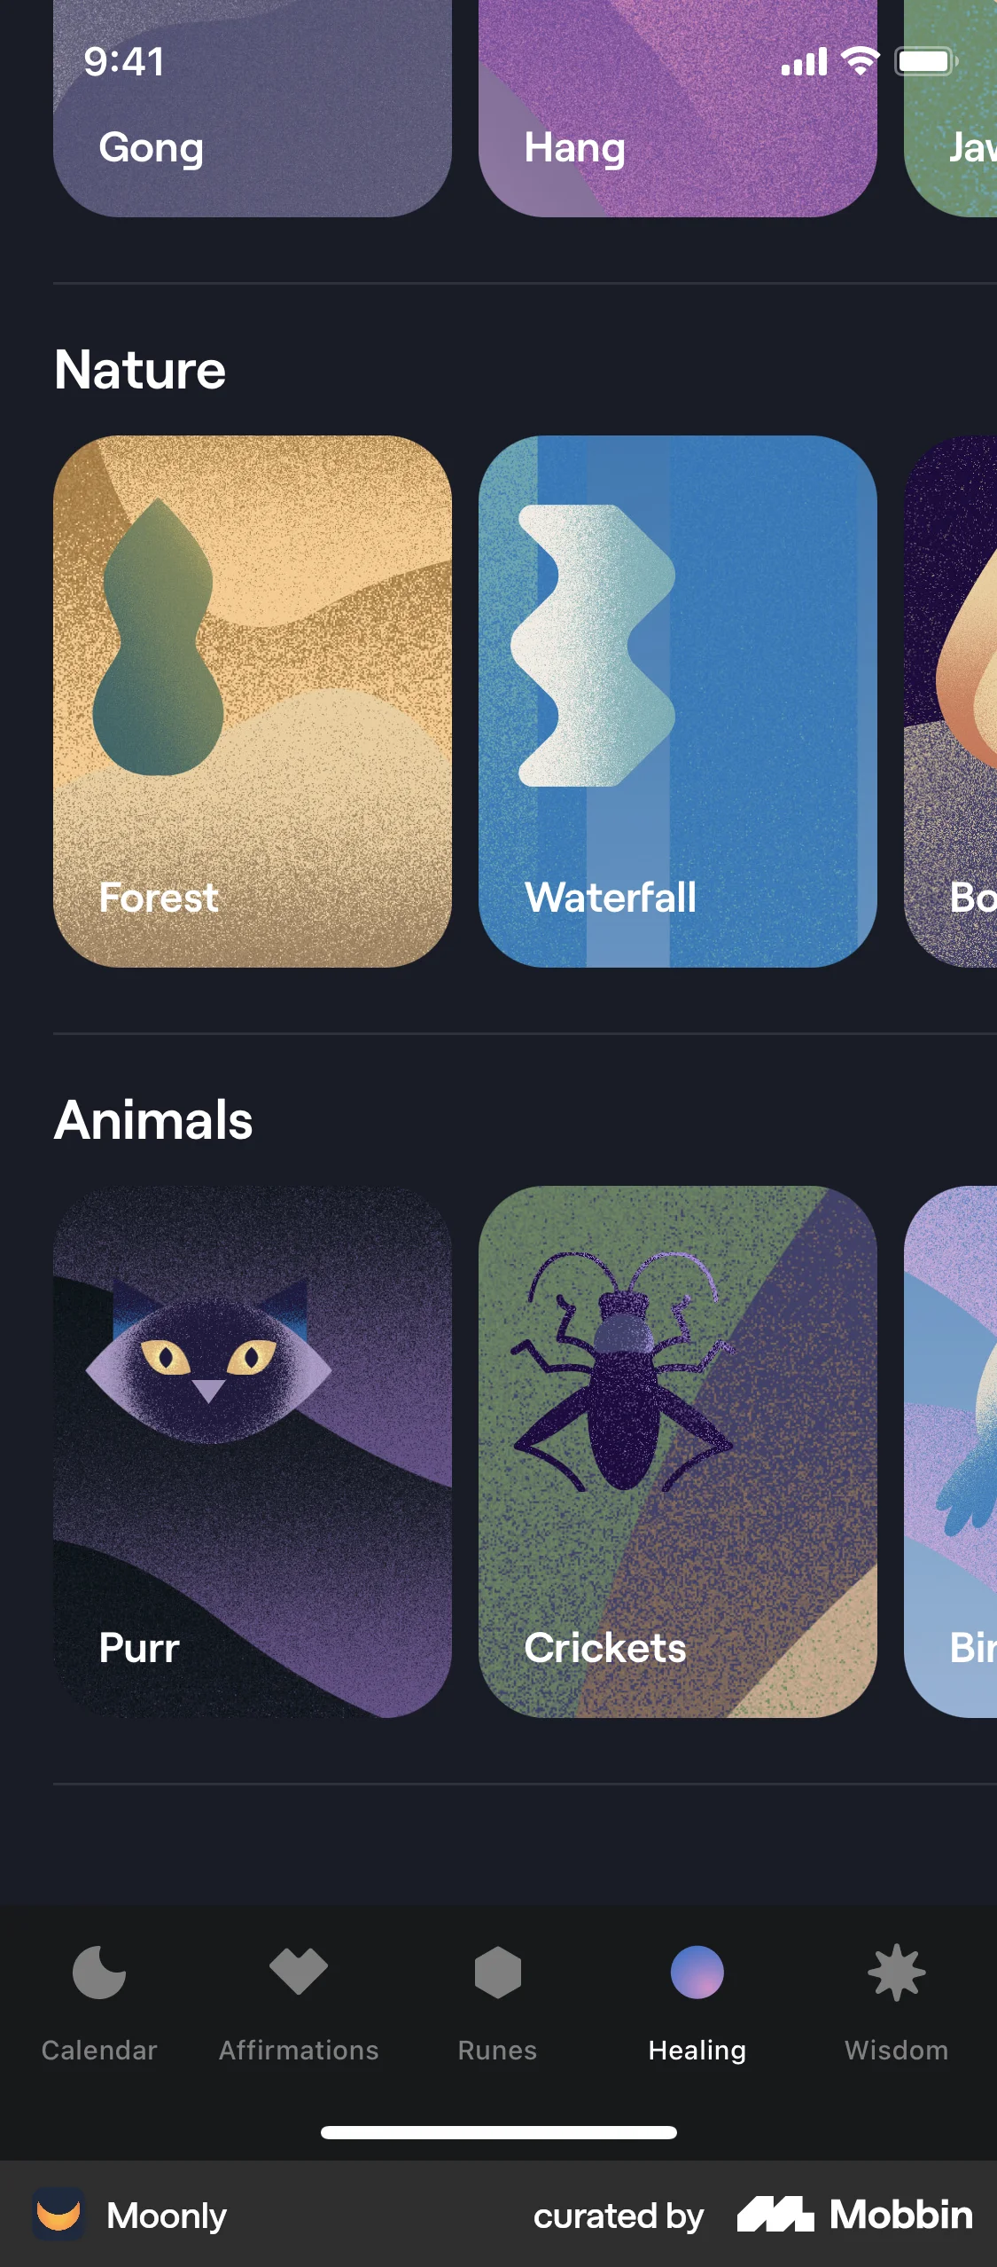Tap the Healing gradient circle icon
997x2267 pixels.
(697, 1973)
